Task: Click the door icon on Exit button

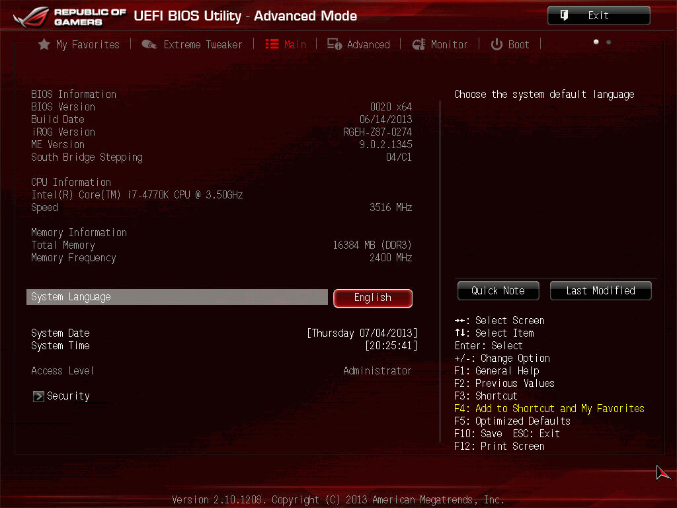Action: coord(564,16)
